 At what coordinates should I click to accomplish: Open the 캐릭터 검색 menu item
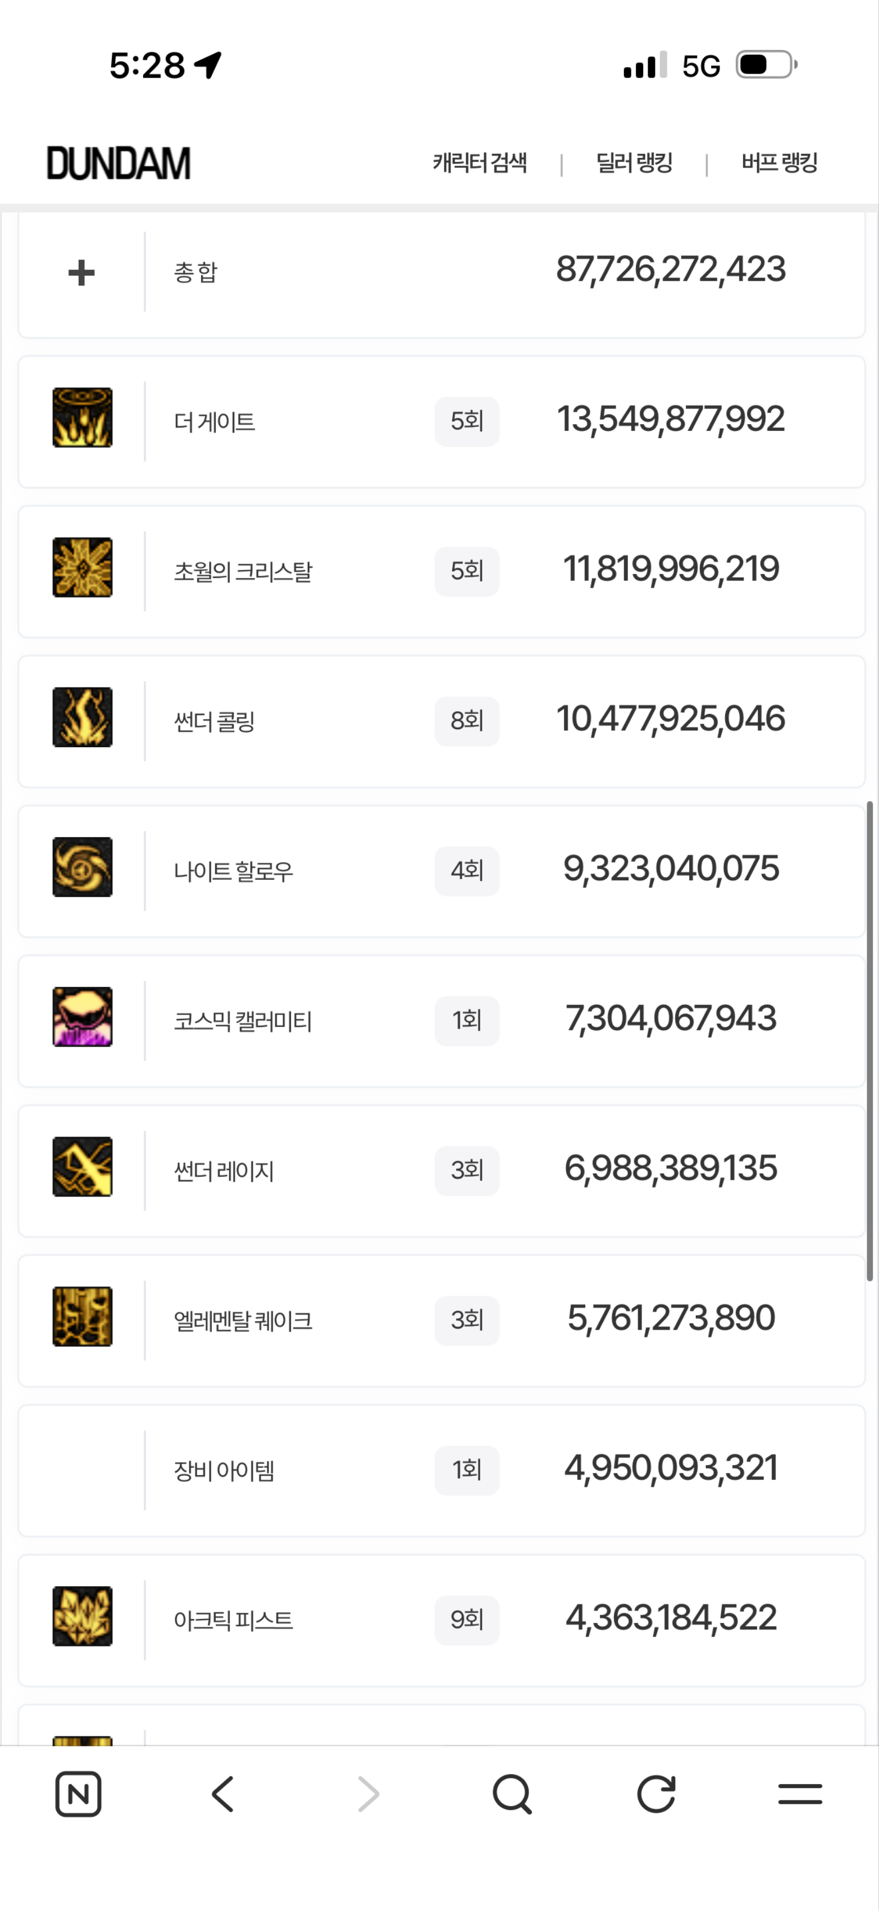(x=480, y=162)
